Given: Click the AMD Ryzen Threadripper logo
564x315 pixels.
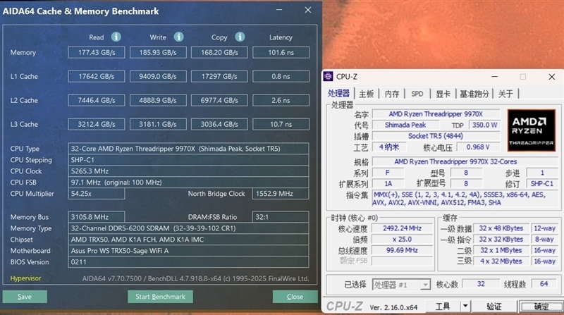Looking at the screenshot, I should click(531, 130).
